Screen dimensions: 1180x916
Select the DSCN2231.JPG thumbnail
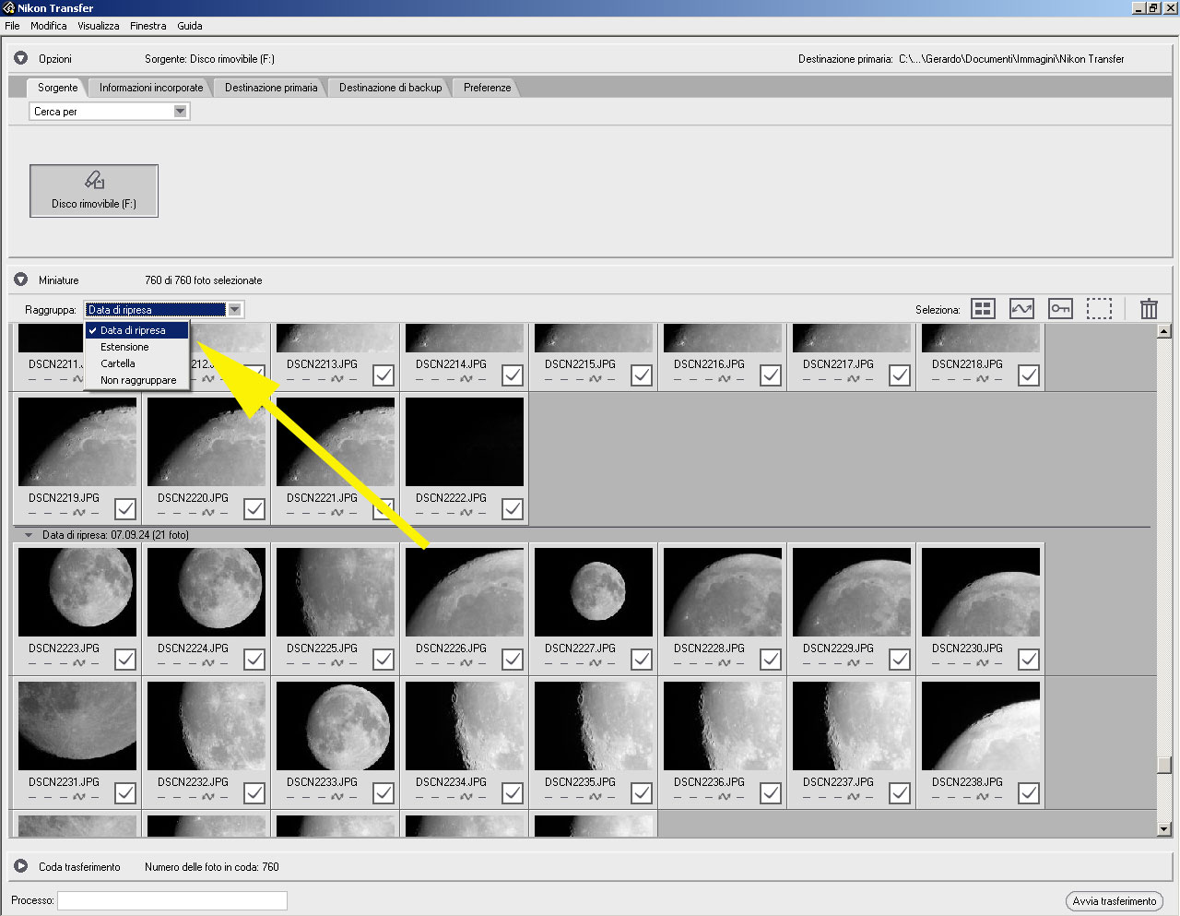(77, 726)
